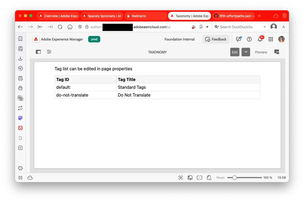Open the Mastodon web panel
Screen dimensions: 304x202
click(20, 118)
